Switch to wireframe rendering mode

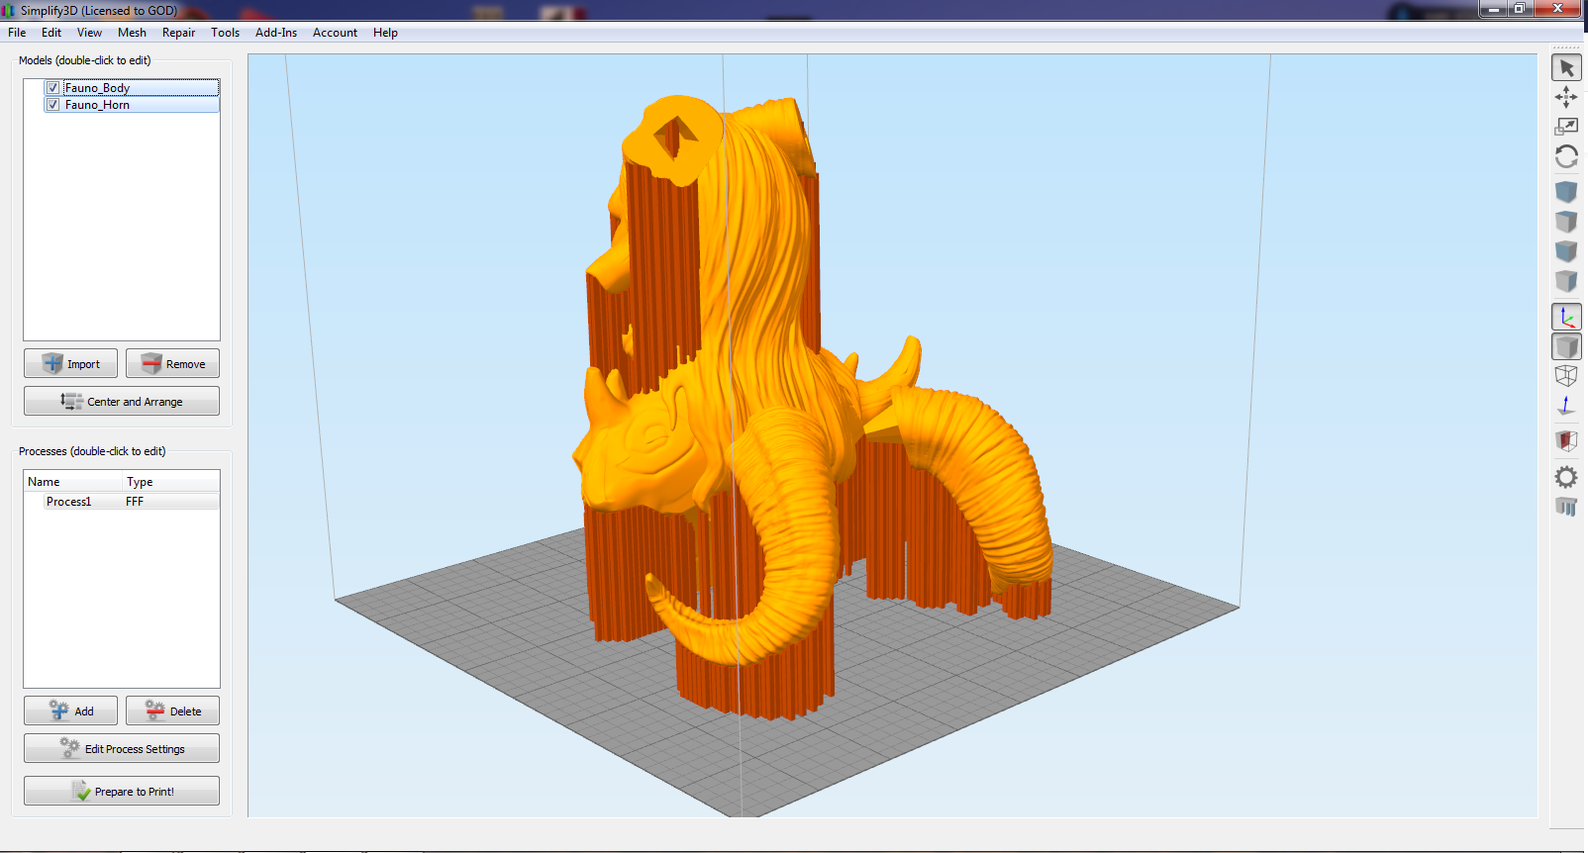[1566, 376]
